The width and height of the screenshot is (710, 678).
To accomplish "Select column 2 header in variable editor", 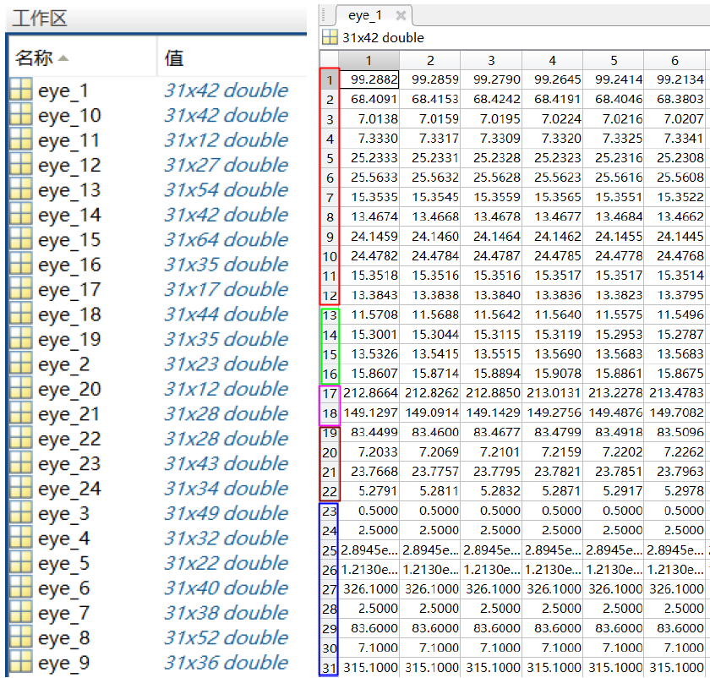I will pyautogui.click(x=430, y=60).
